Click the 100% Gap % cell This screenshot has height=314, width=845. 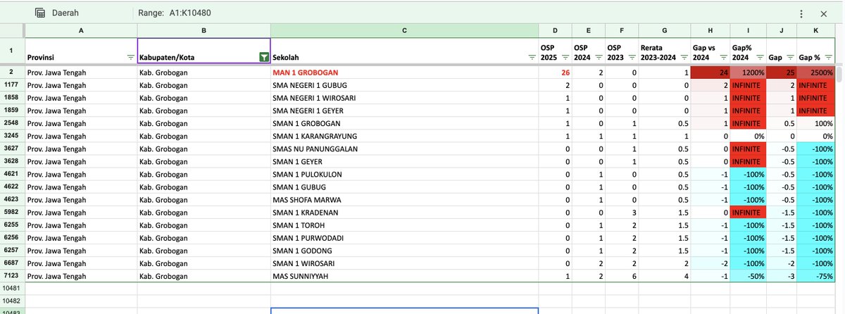pyautogui.click(x=816, y=123)
